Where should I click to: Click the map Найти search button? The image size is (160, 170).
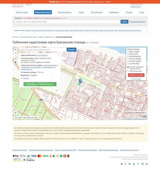tap(71, 50)
